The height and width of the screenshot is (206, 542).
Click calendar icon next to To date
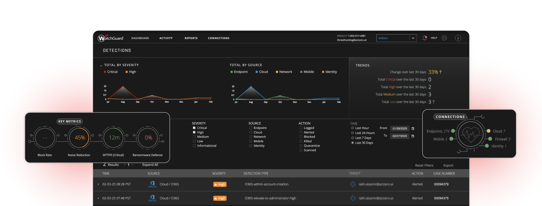413,136
